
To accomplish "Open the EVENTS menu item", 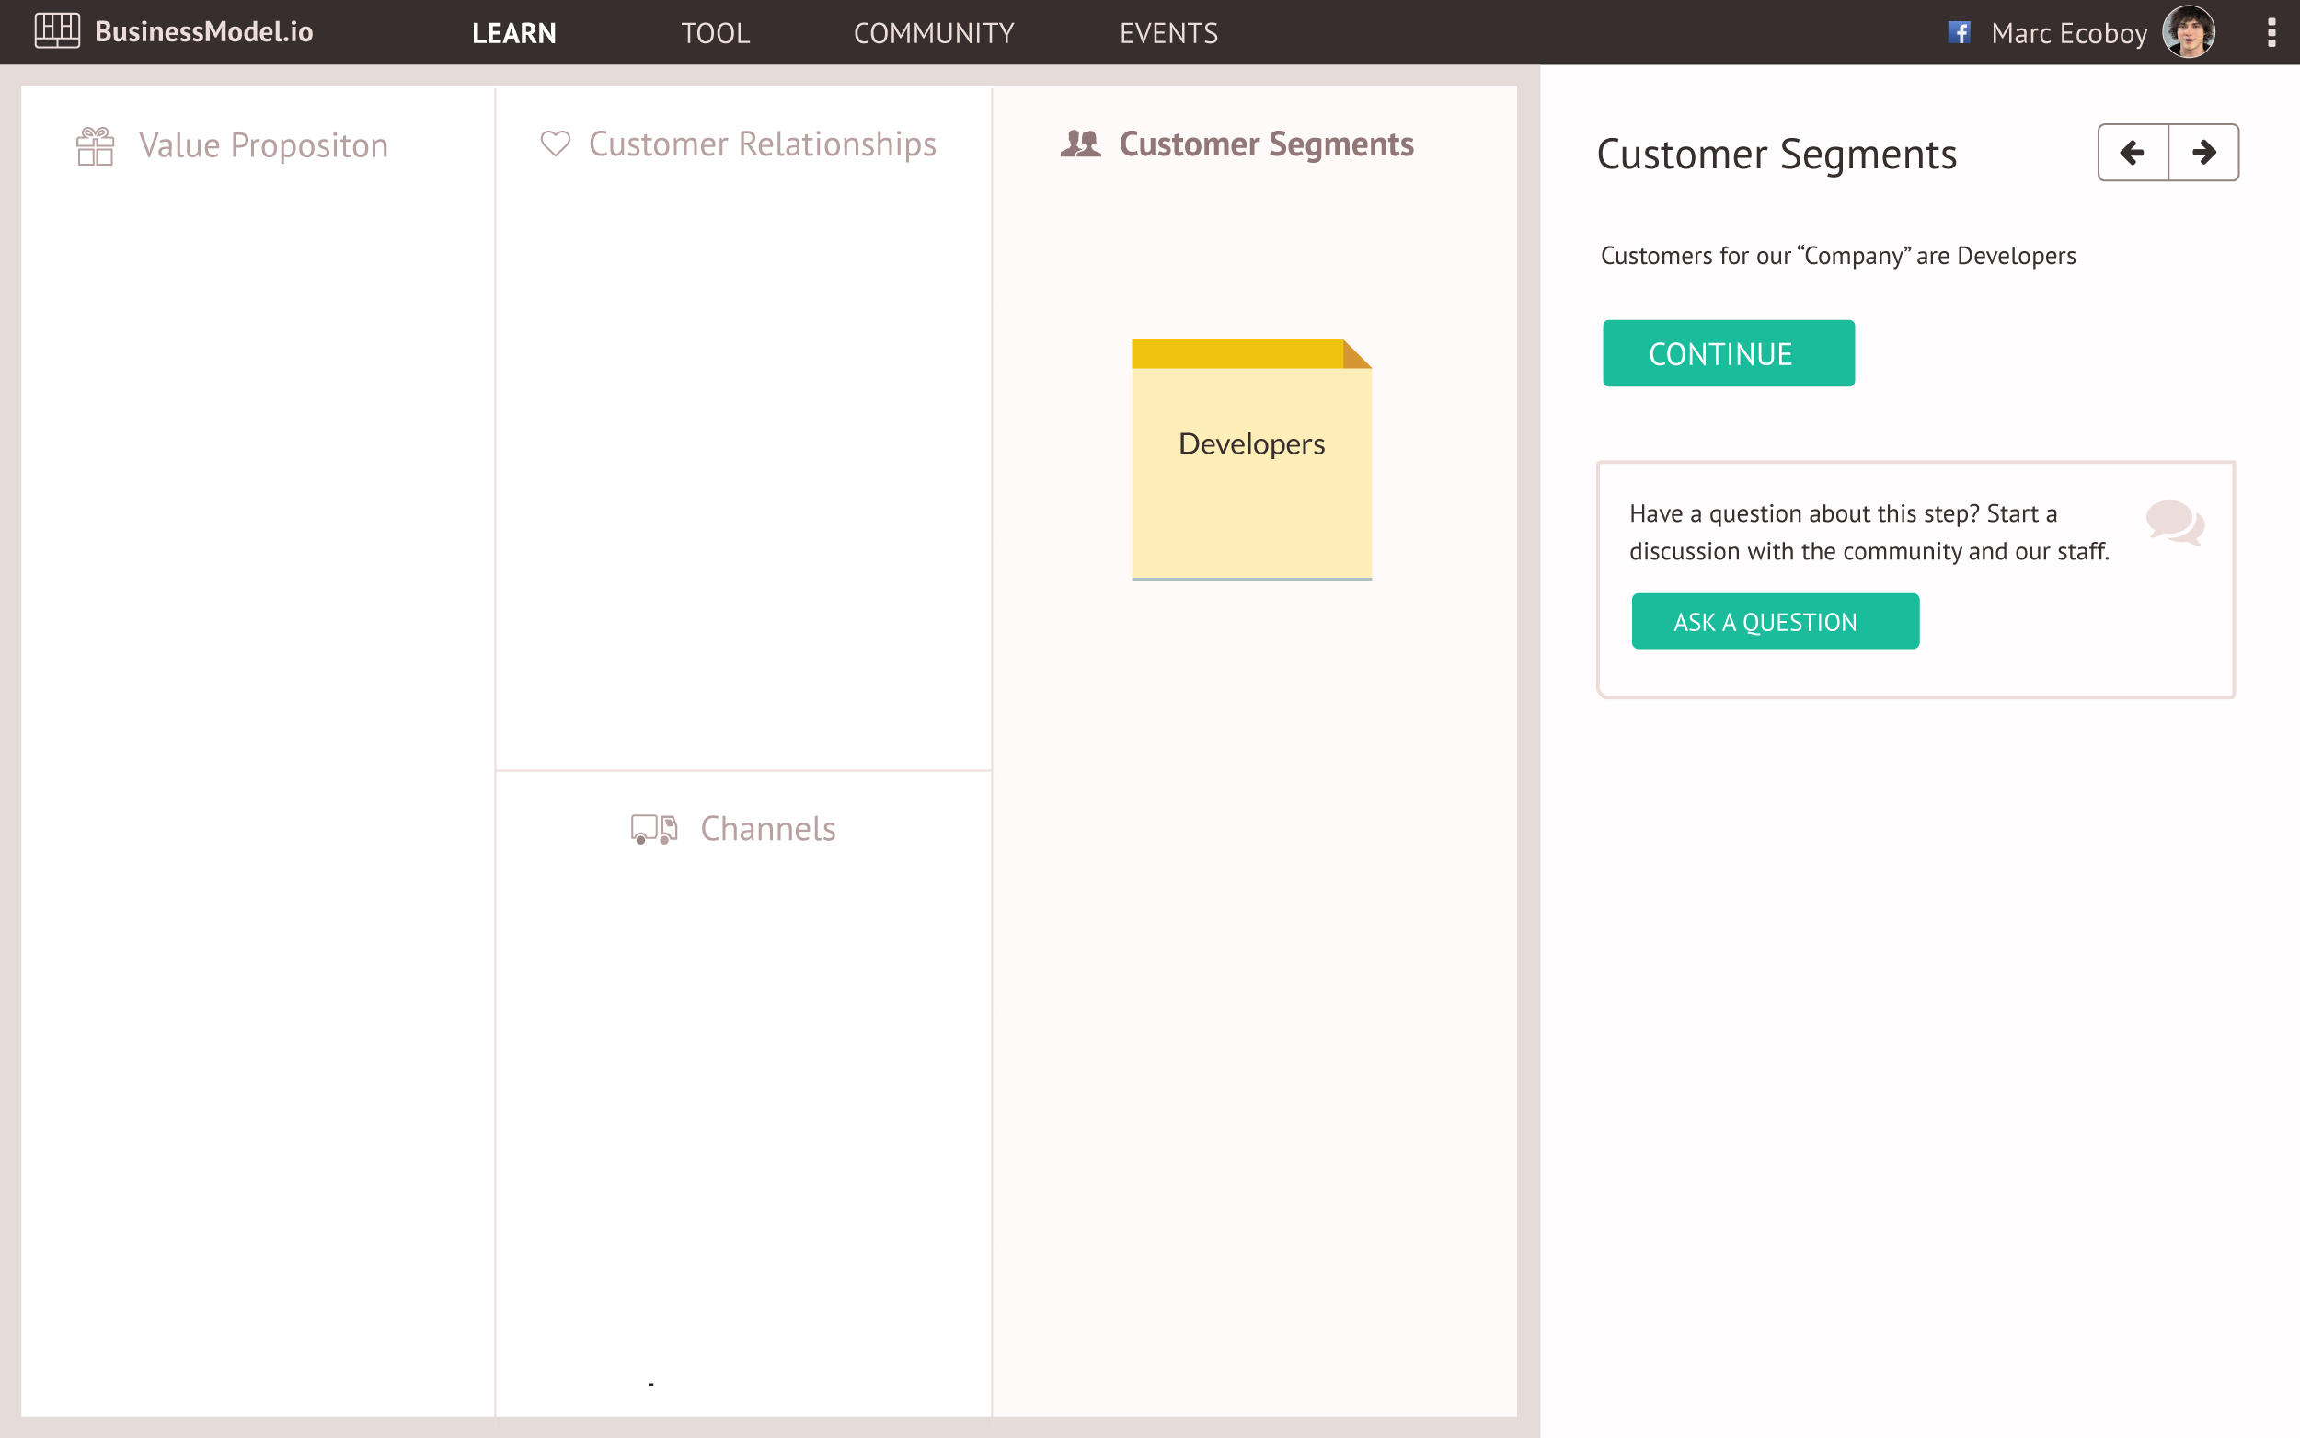I will pyautogui.click(x=1168, y=33).
